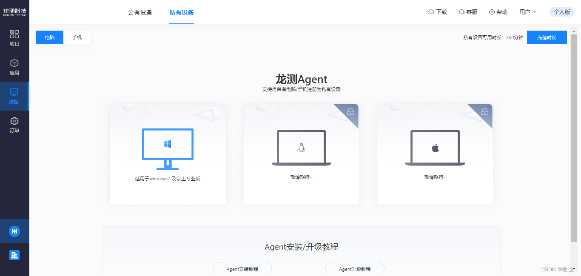Screen dimensions: 581x276
Task: Click the 客服 link
Action: (x=472, y=12)
